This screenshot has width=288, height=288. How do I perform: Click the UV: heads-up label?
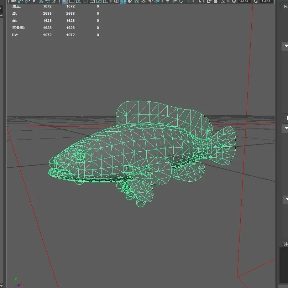15,35
